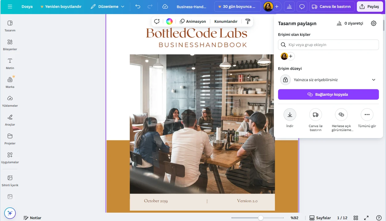Open Marka sidebar panel
The height and width of the screenshot is (221, 386).
coord(10,82)
